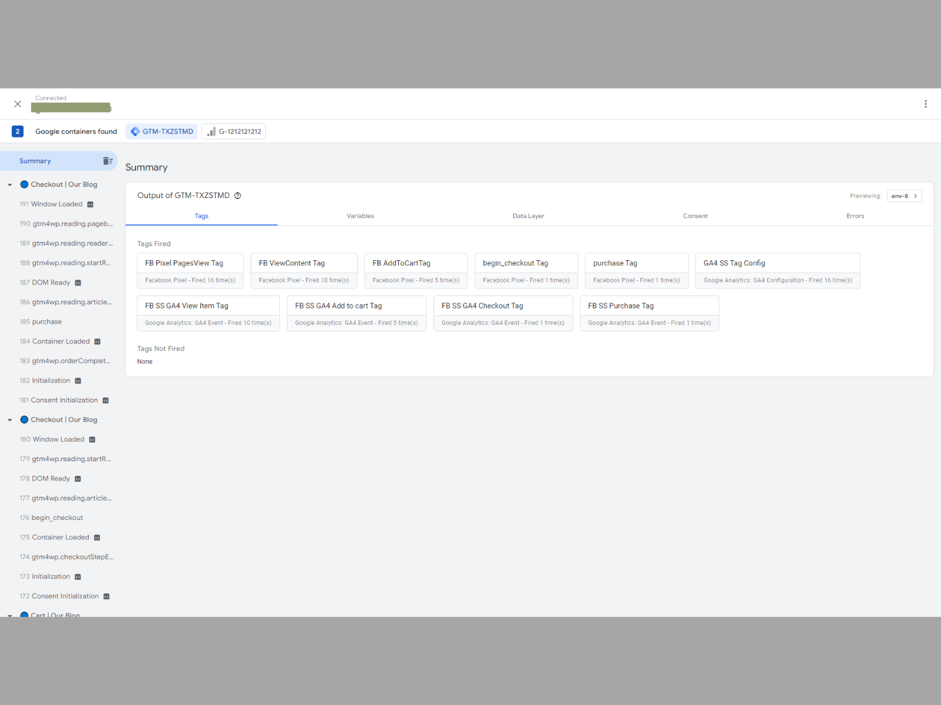Collapse the second Checkout | Our Blog group
Image resolution: width=941 pixels, height=705 pixels.
9,419
